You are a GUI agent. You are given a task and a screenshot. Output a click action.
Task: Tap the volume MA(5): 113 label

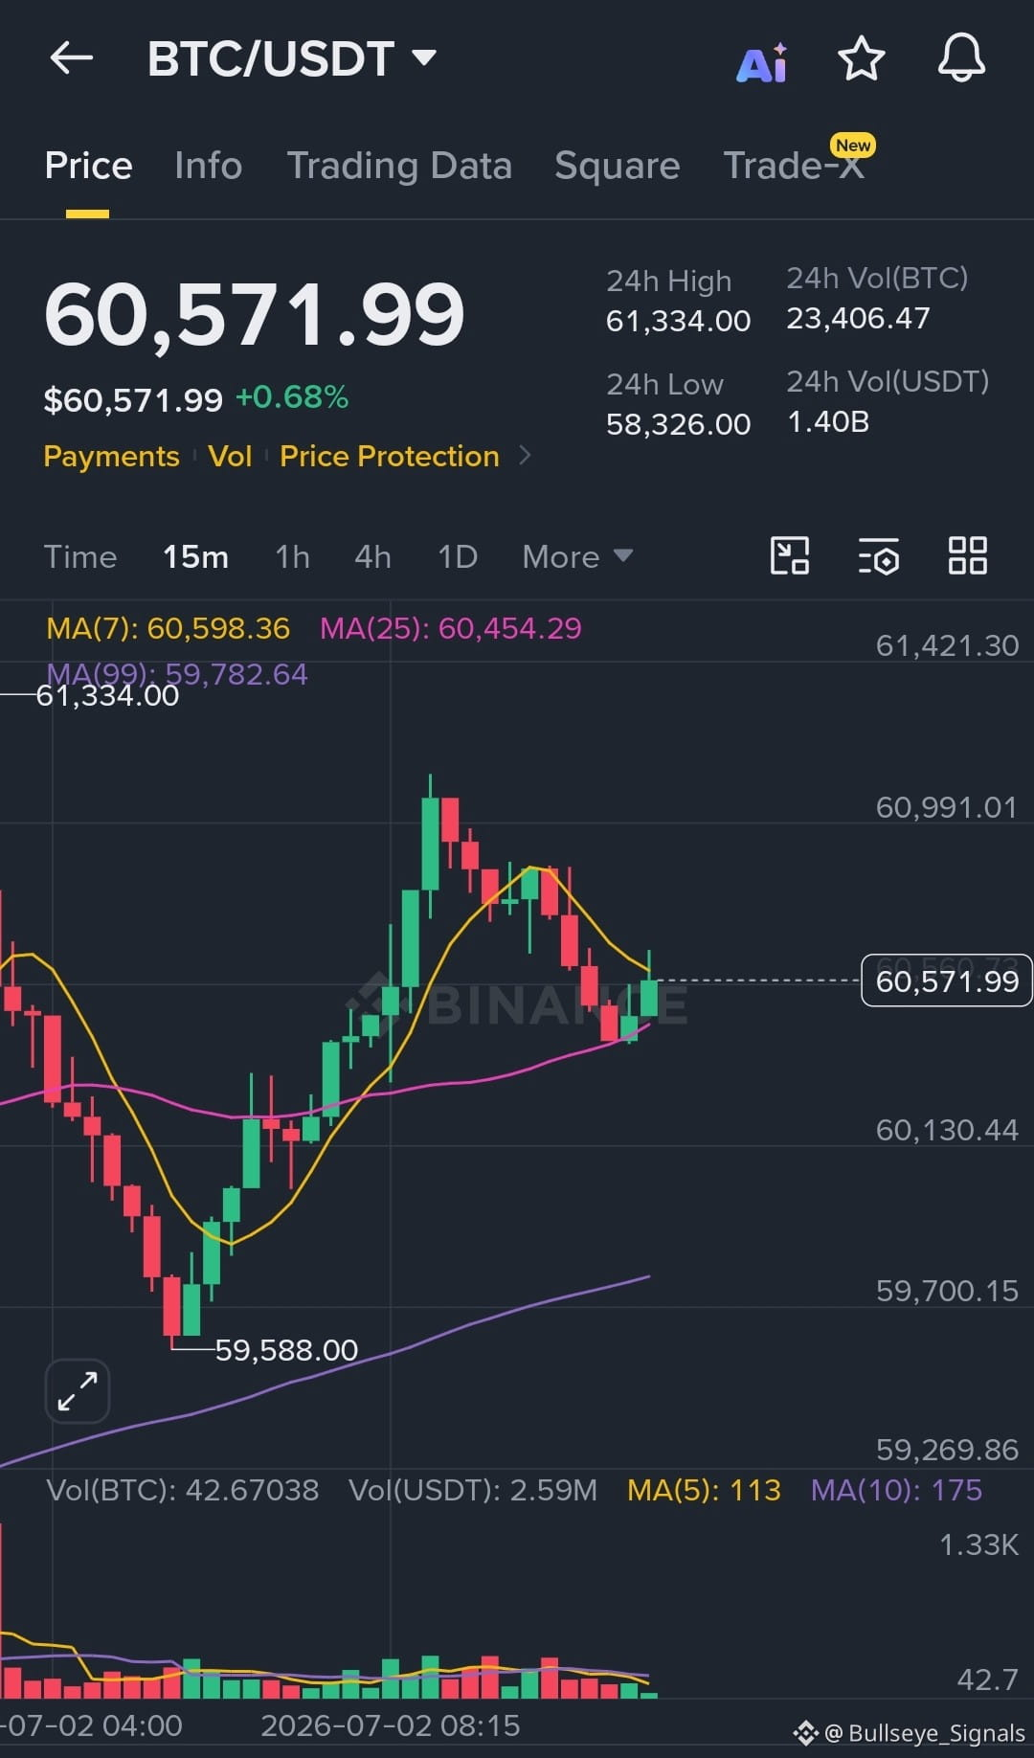tap(704, 1490)
